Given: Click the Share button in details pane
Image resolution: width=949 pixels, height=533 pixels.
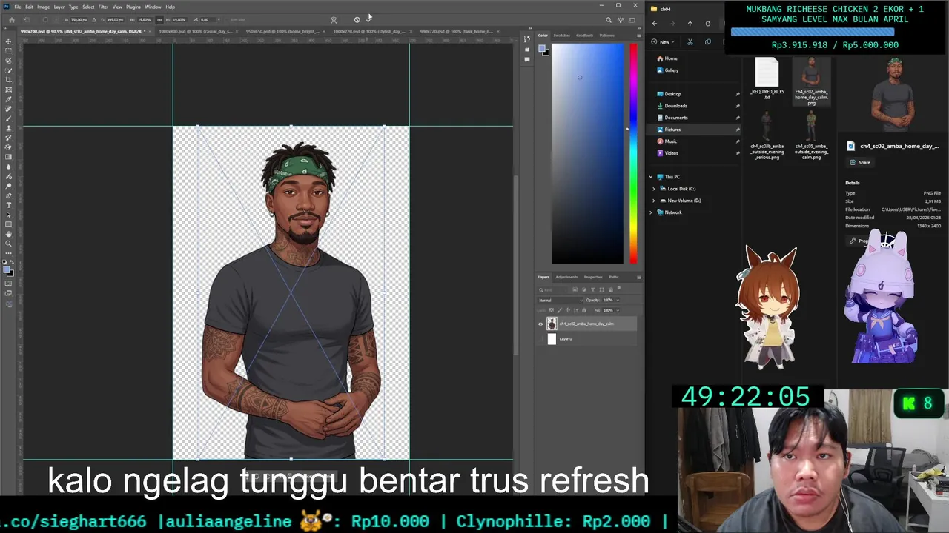Looking at the screenshot, I should (x=861, y=162).
